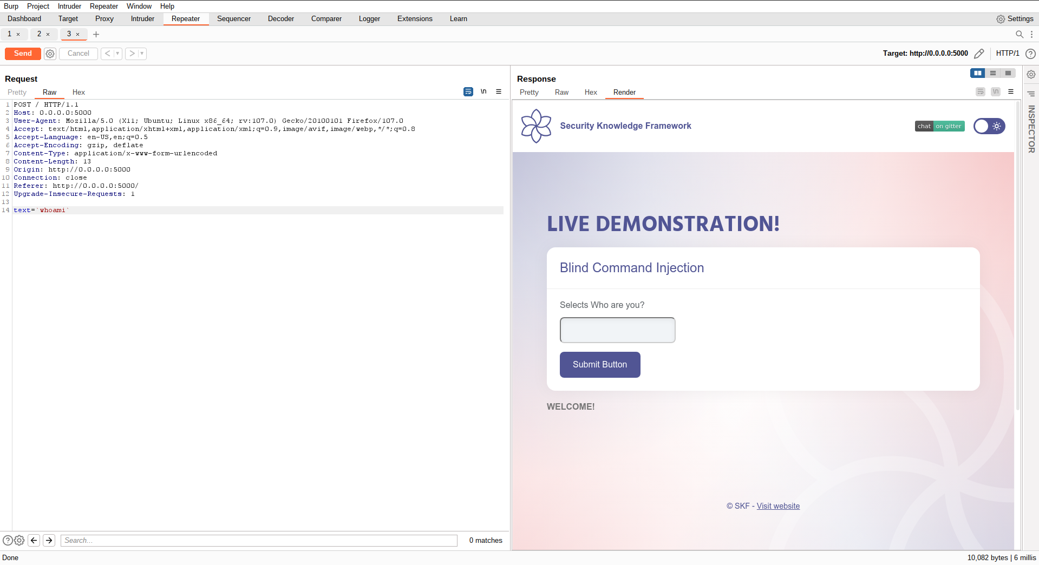Switch to the Proxy tool tab
The height and width of the screenshot is (565, 1039).
tap(104, 19)
